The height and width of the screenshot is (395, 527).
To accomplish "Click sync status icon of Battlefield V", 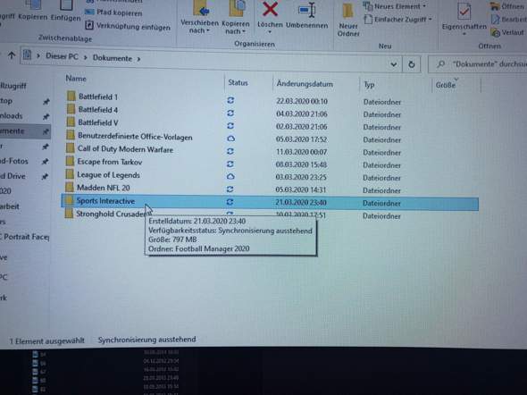I will (x=230, y=126).
